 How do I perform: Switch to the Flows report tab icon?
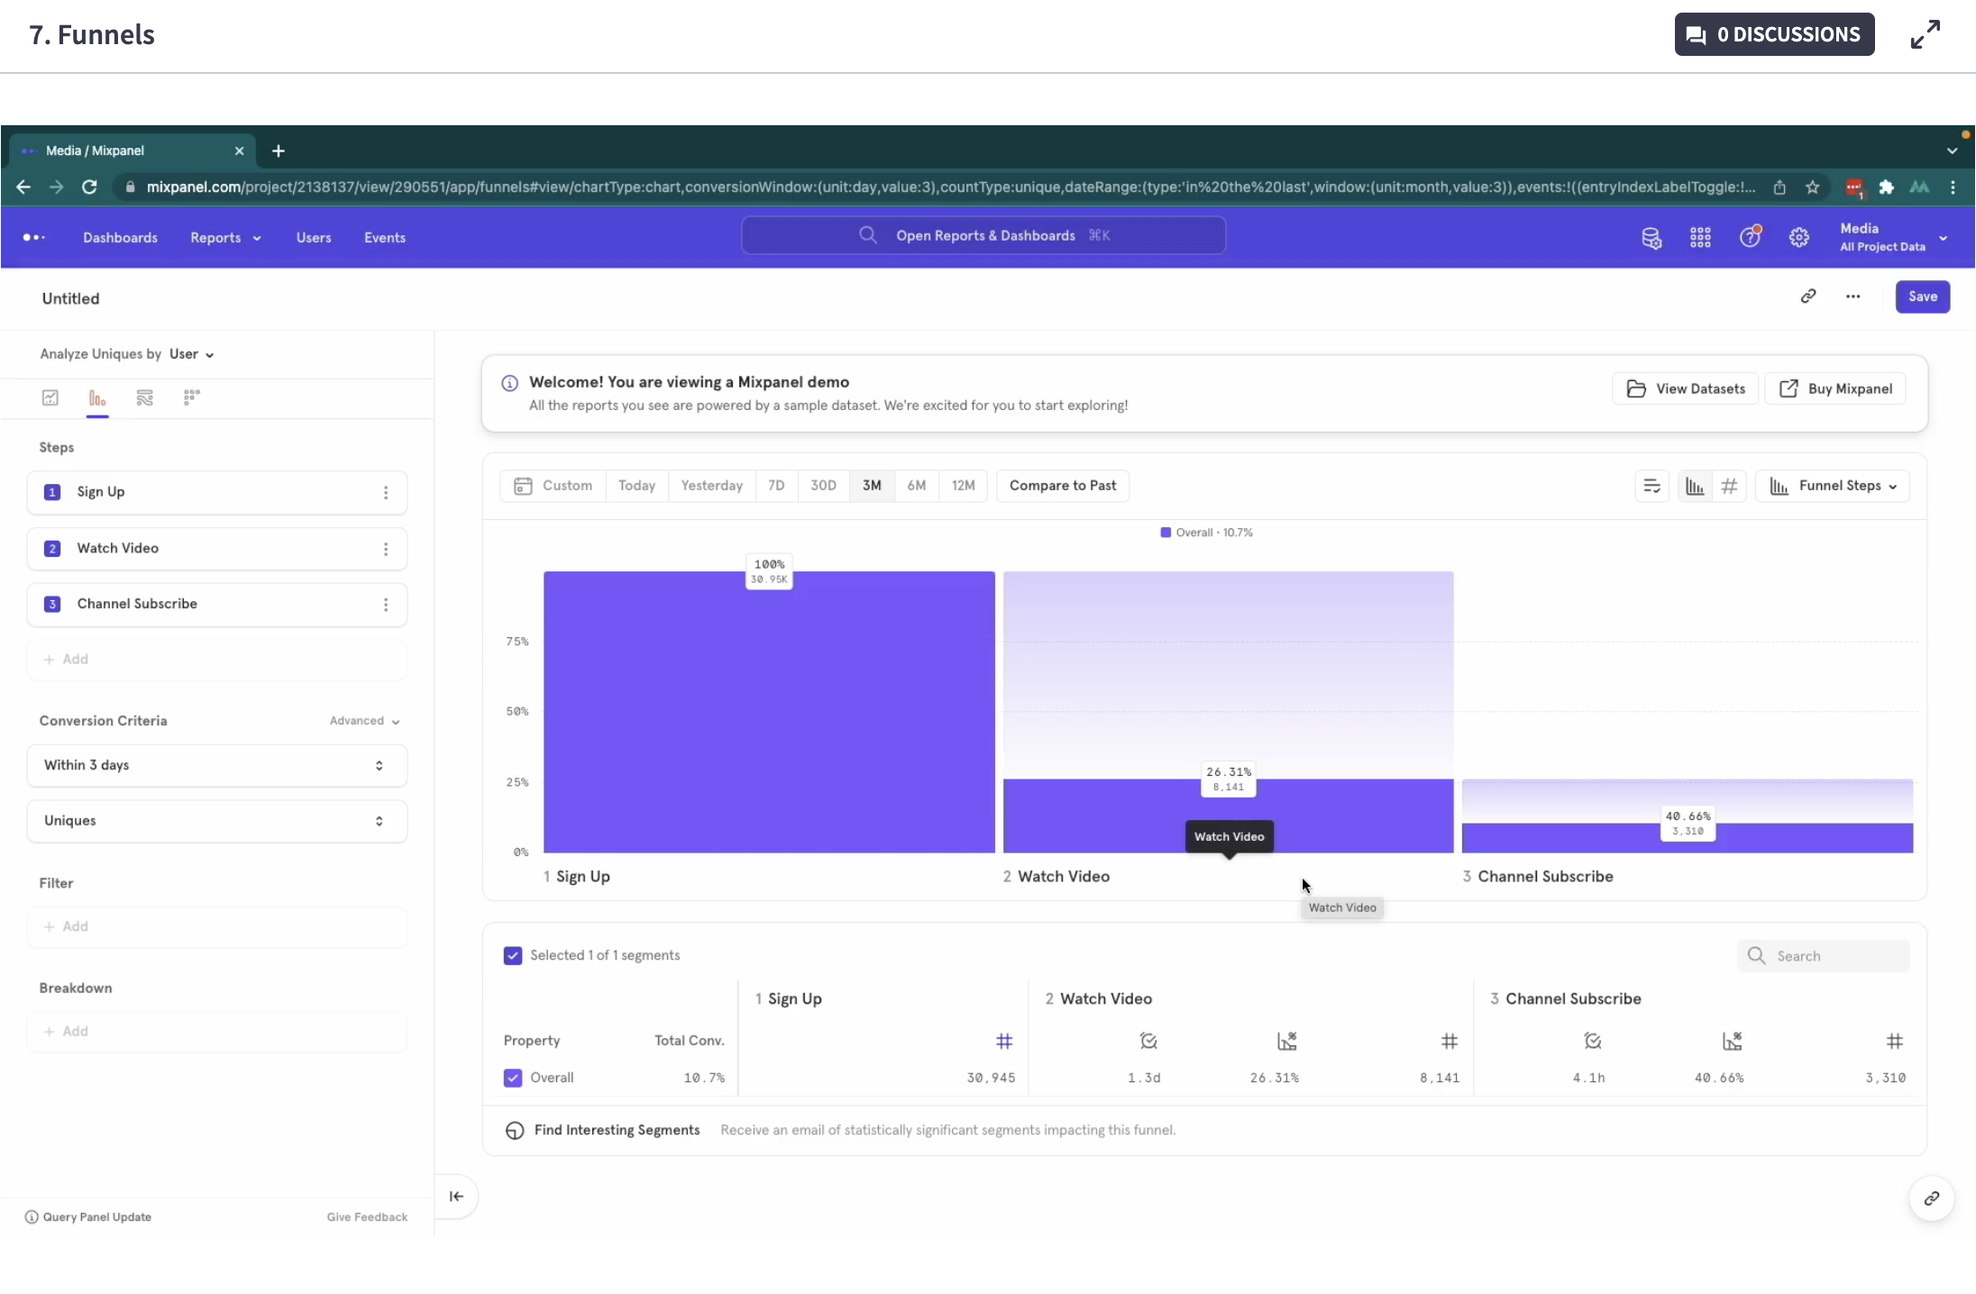pyautogui.click(x=144, y=397)
